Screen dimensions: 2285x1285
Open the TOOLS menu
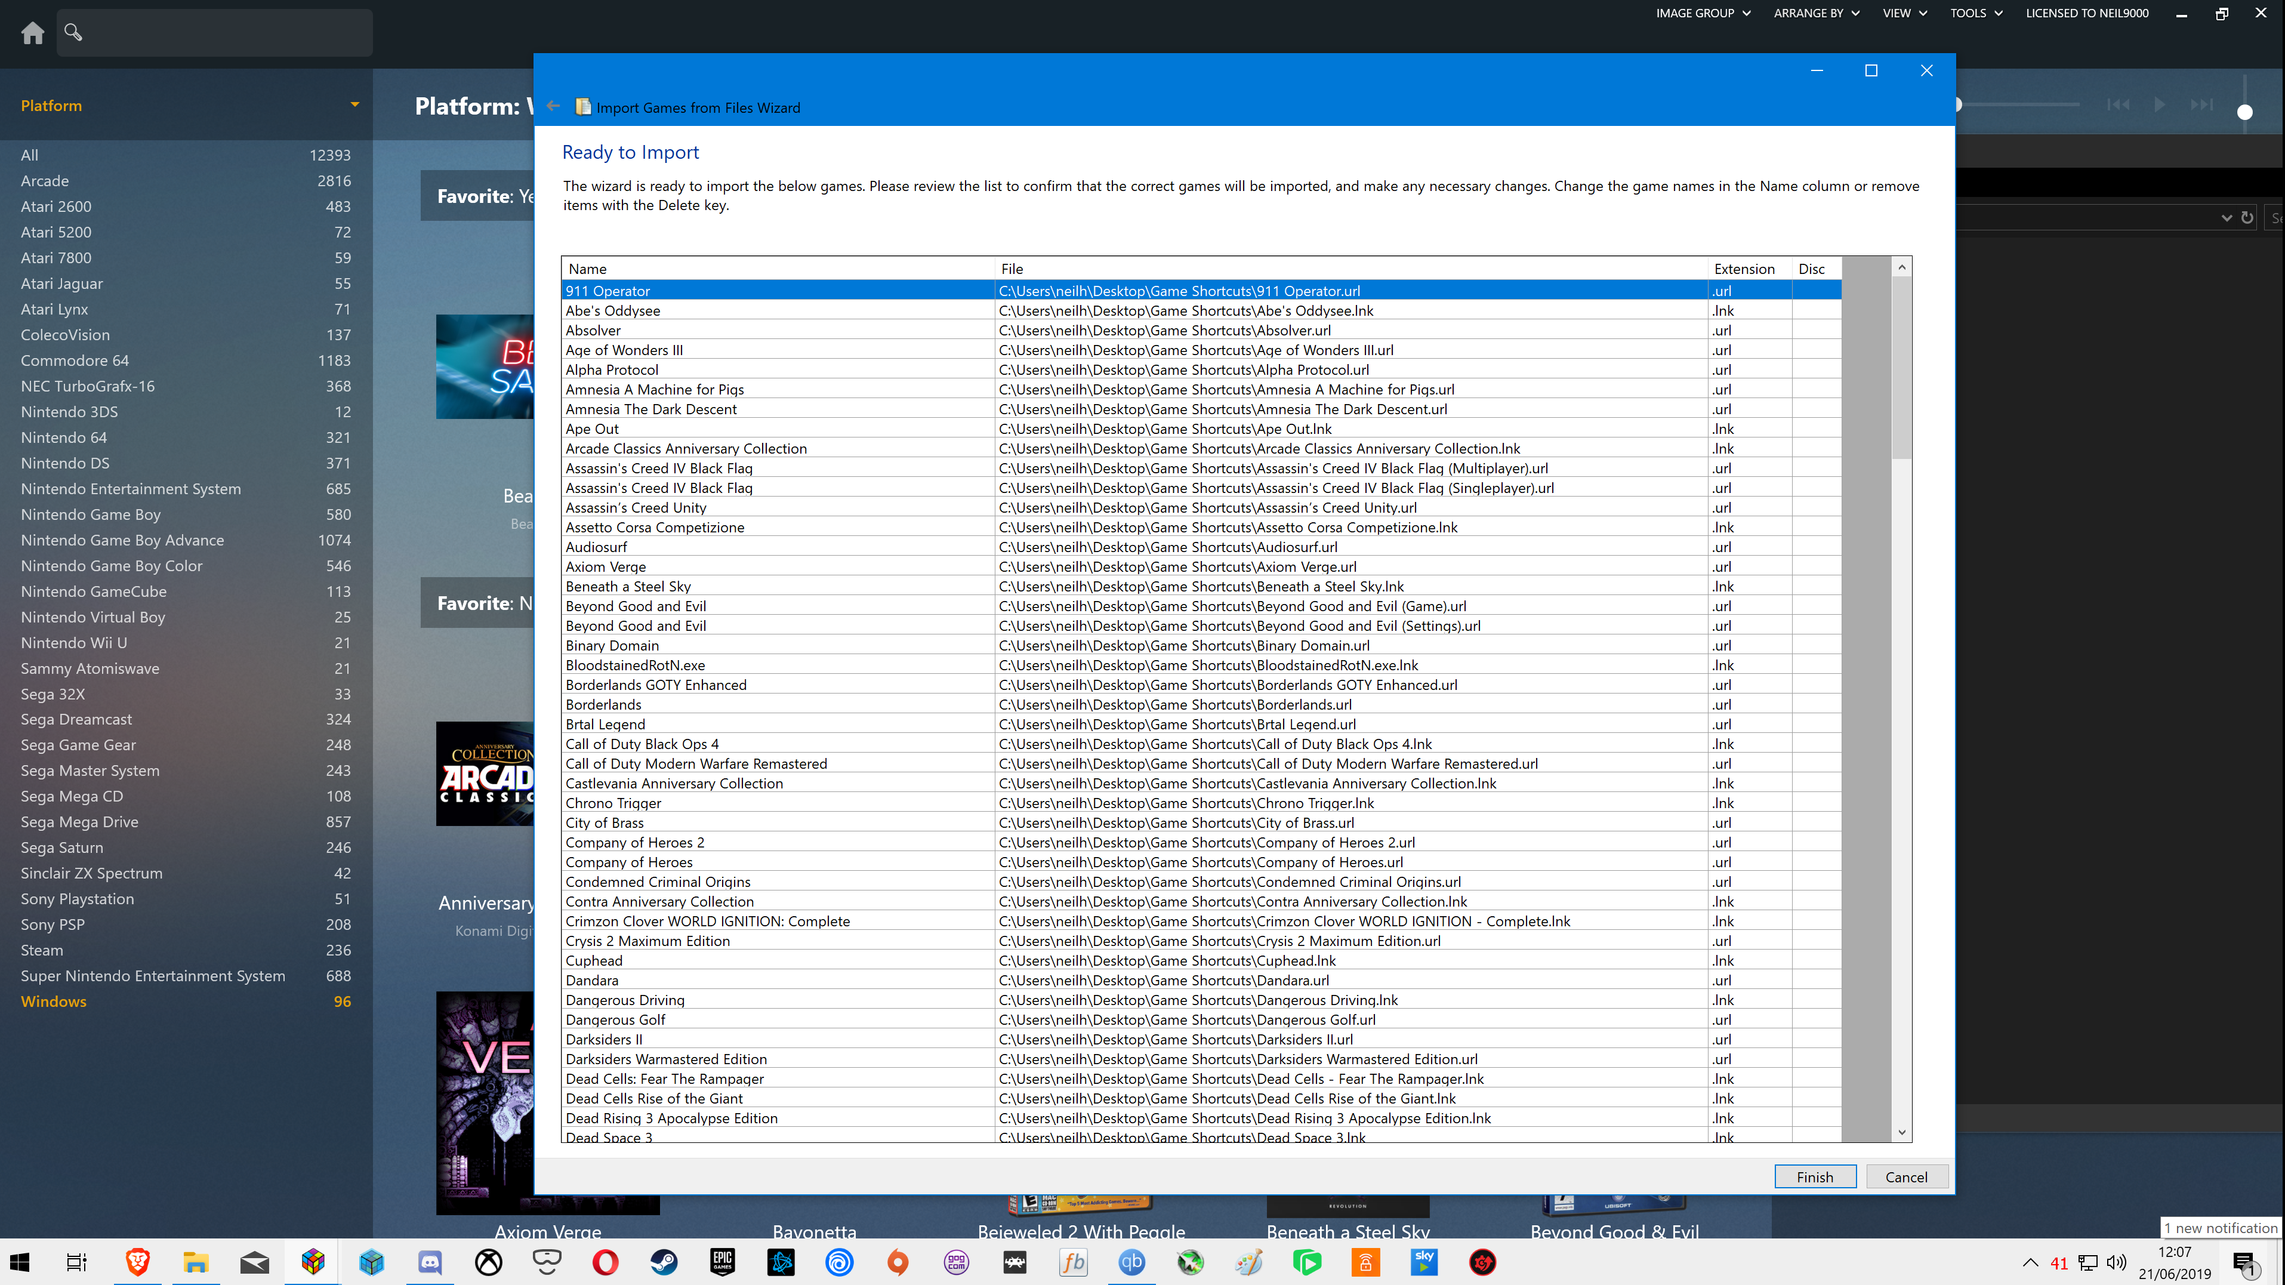click(1975, 13)
